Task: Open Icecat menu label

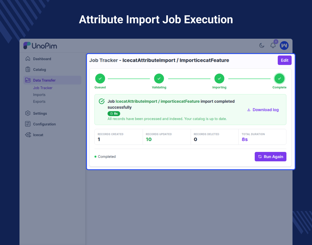Action: click(38, 135)
